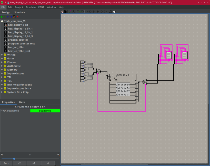Switch to the State tab
210x166 pixels.
pos(22,102)
